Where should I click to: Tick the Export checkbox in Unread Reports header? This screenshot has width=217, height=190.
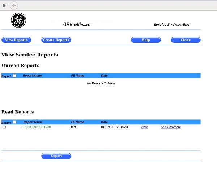click(14, 76)
